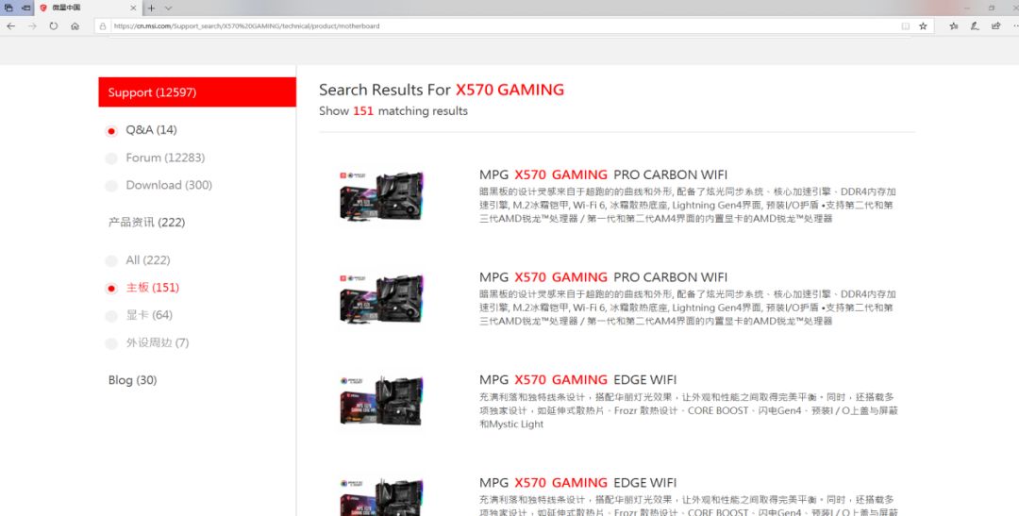Screen dimensions: 1019x516
Task: Close the 微星中国 tab
Action: click(x=133, y=8)
